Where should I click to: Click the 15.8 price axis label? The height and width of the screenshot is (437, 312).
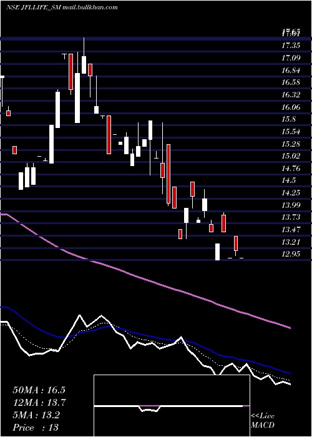288,119
